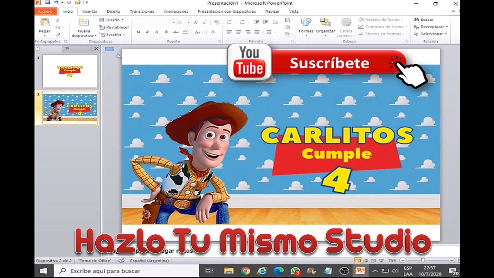Open Reemplazar dropdown

tap(431, 27)
